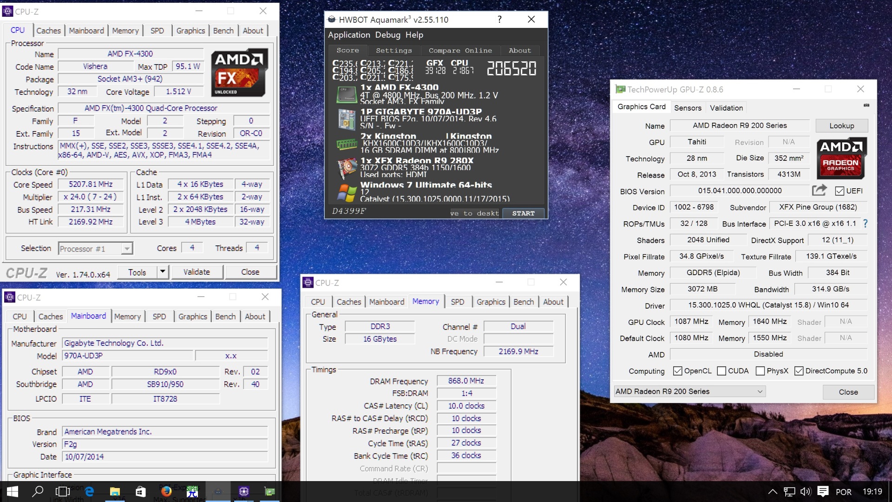Toggle the CUDA checkbox

[721, 371]
